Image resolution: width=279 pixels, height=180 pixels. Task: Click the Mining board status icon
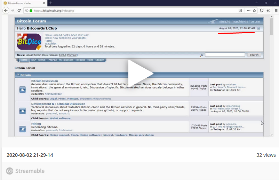(x=22, y=129)
